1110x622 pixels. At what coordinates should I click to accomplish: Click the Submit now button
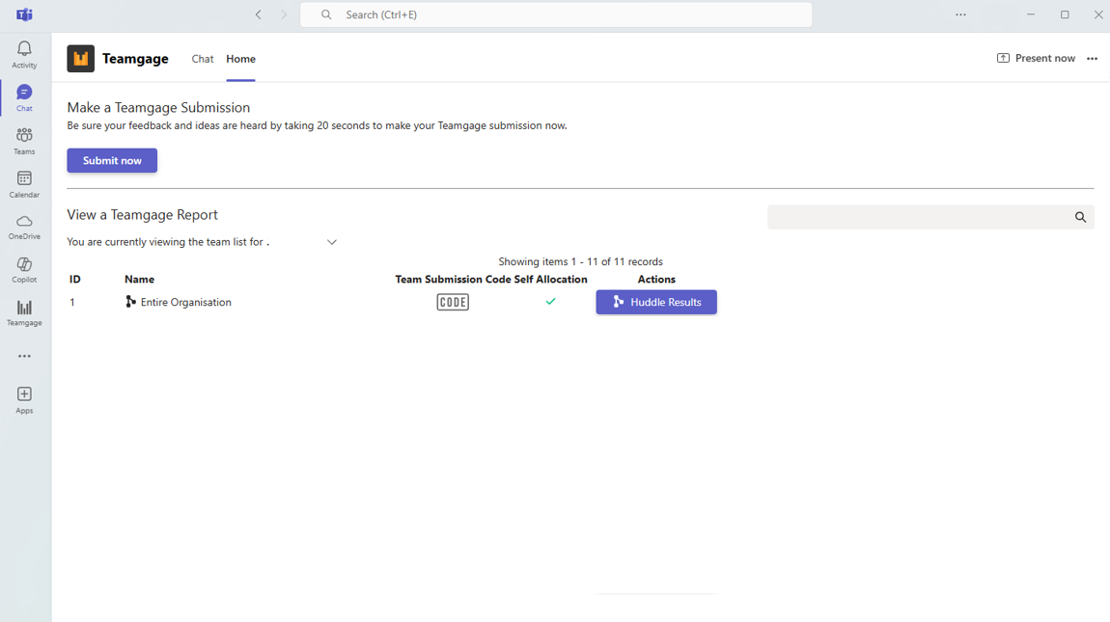click(112, 161)
